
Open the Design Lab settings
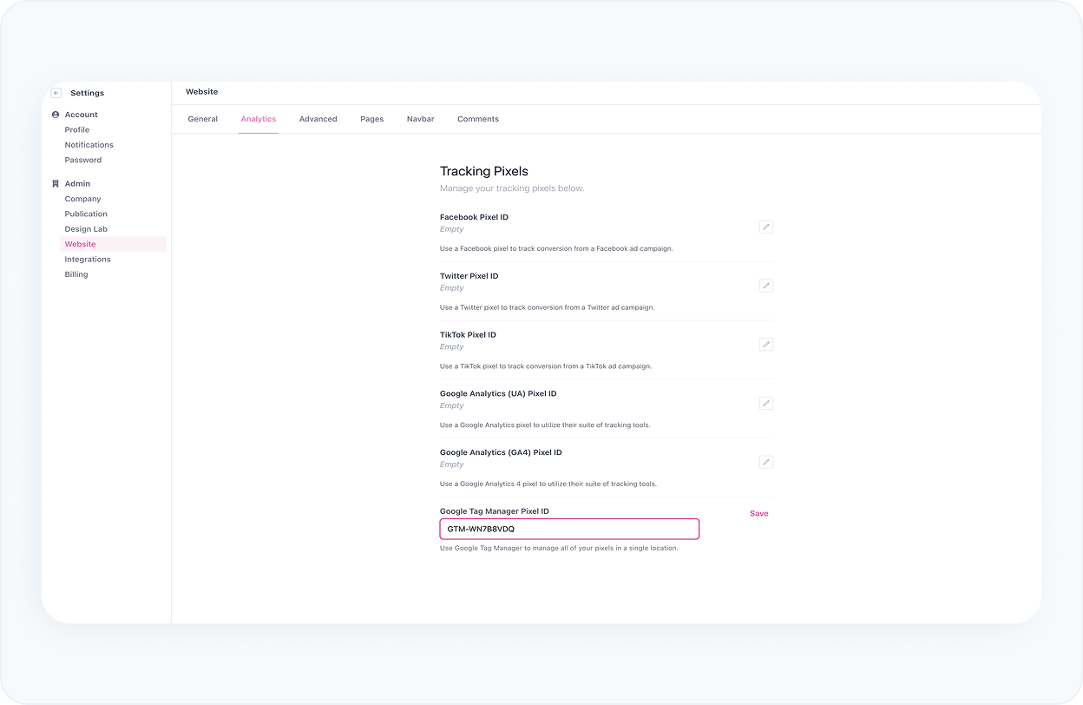pos(86,228)
